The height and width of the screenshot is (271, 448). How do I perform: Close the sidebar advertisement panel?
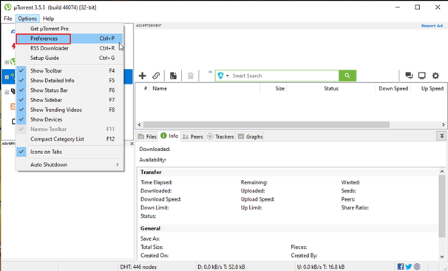(x=132, y=144)
